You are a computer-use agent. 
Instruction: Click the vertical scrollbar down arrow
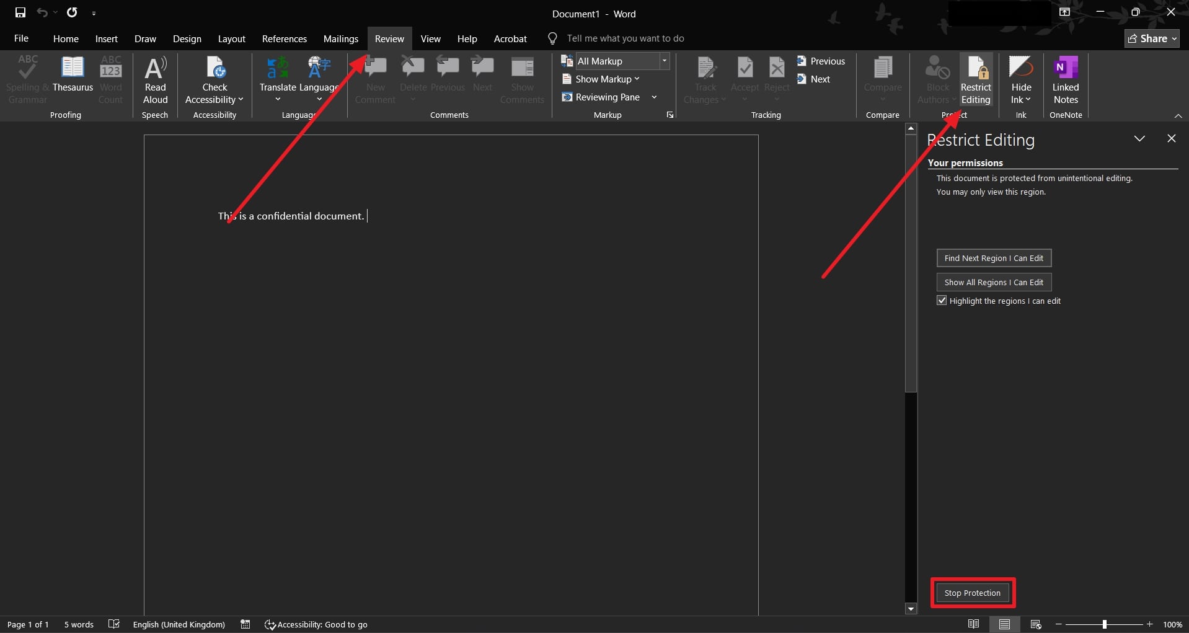point(911,609)
